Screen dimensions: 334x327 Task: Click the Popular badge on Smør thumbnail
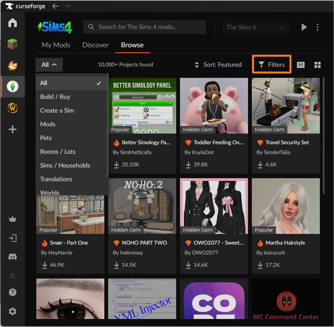point(49,230)
